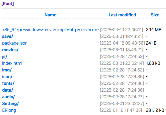Open the Setting/ folder
166x115 pixels.
click(x=10, y=103)
